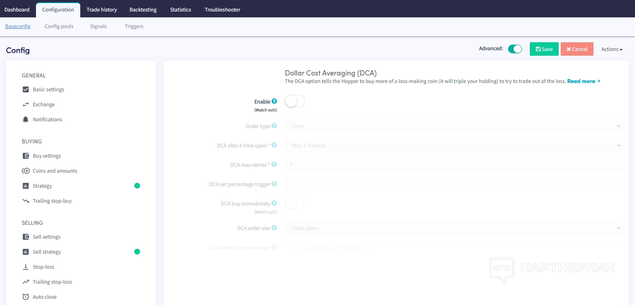Open the Order type dropdown
635x305 pixels.
click(x=453, y=126)
